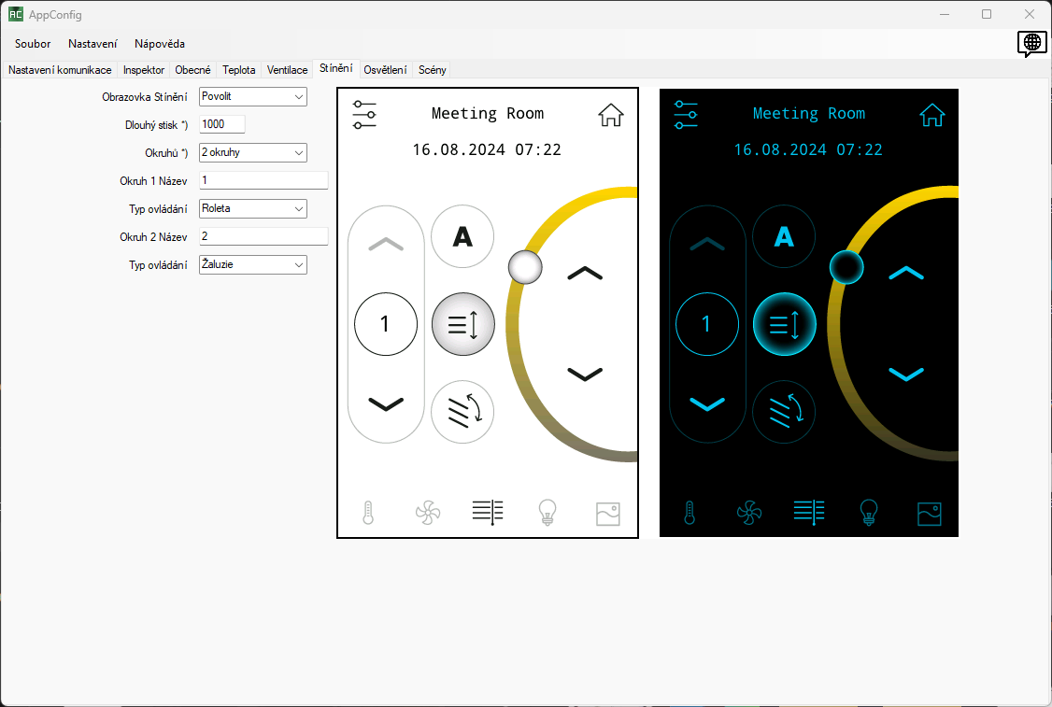
Task: Toggle blind position mode button in light preview
Action: (x=462, y=325)
